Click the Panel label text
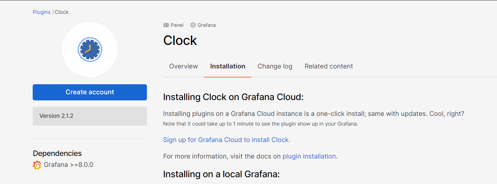 click(x=177, y=25)
